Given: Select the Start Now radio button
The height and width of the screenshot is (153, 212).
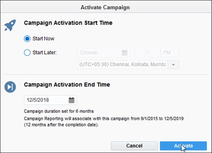Looking at the screenshot, I should coord(27,39).
